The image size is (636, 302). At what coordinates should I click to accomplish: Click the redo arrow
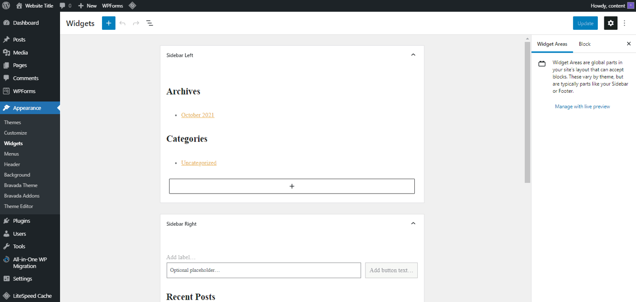pos(135,23)
